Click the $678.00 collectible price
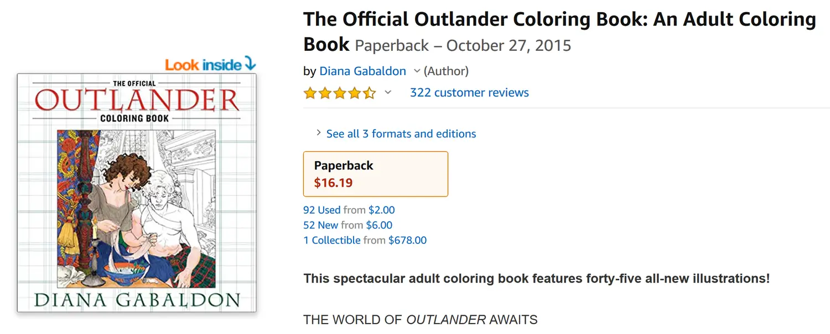The image size is (830, 334). pyautogui.click(x=407, y=240)
